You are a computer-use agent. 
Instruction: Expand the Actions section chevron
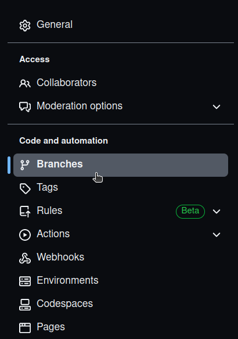[x=217, y=234]
